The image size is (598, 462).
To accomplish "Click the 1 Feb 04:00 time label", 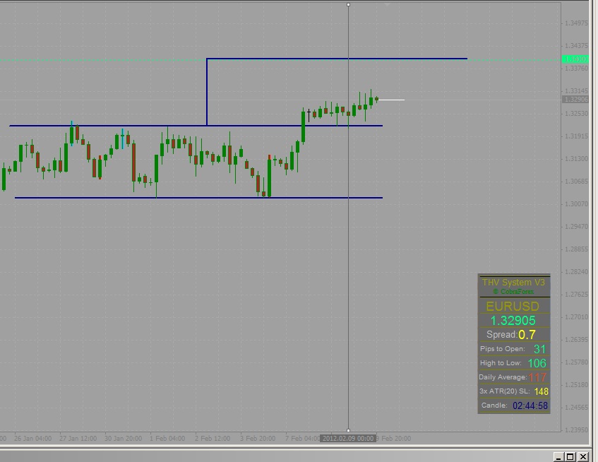I will click(167, 439).
